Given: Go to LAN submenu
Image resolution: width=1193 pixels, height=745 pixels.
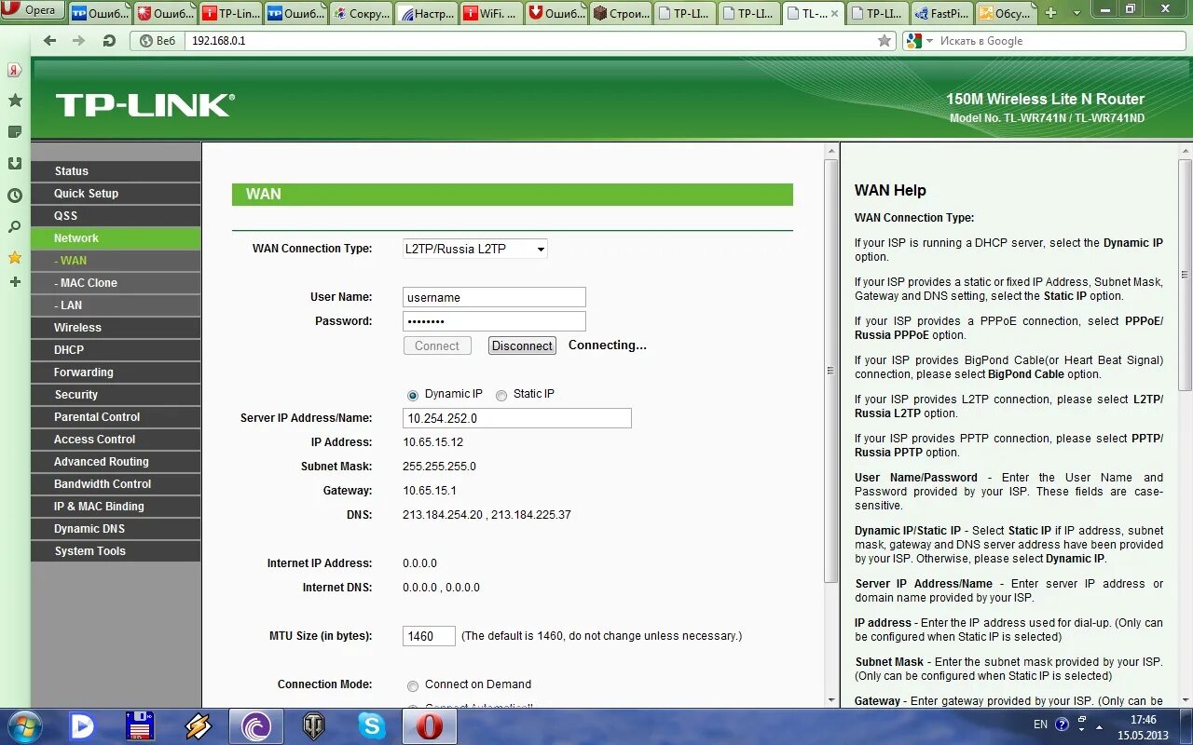Looking at the screenshot, I should coord(116,305).
